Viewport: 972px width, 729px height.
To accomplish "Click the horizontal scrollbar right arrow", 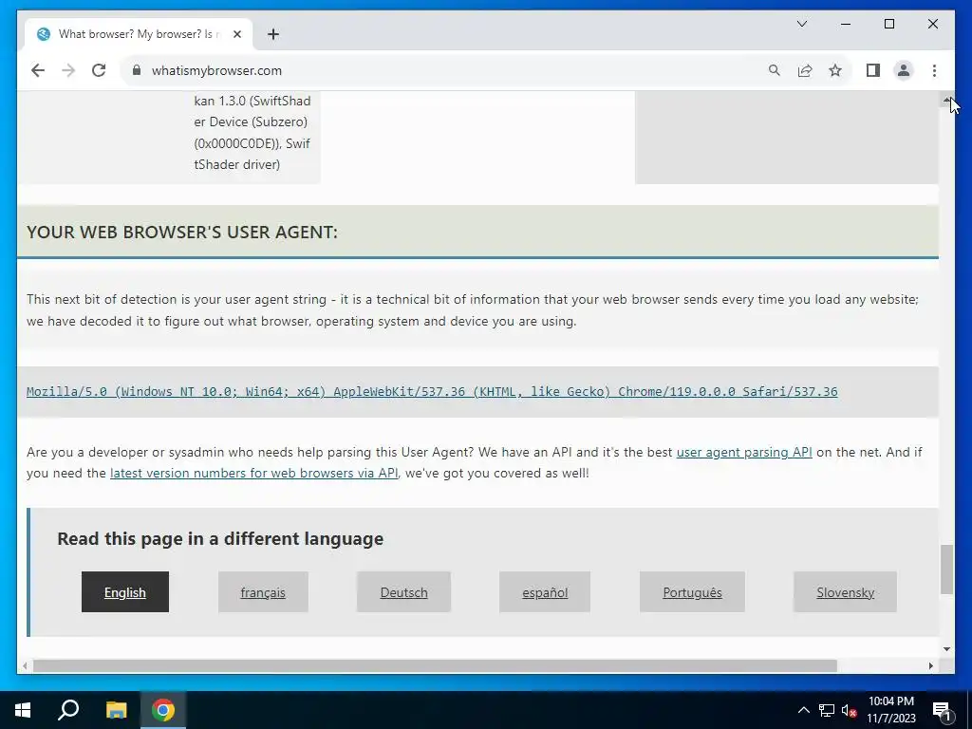I will coord(931,665).
